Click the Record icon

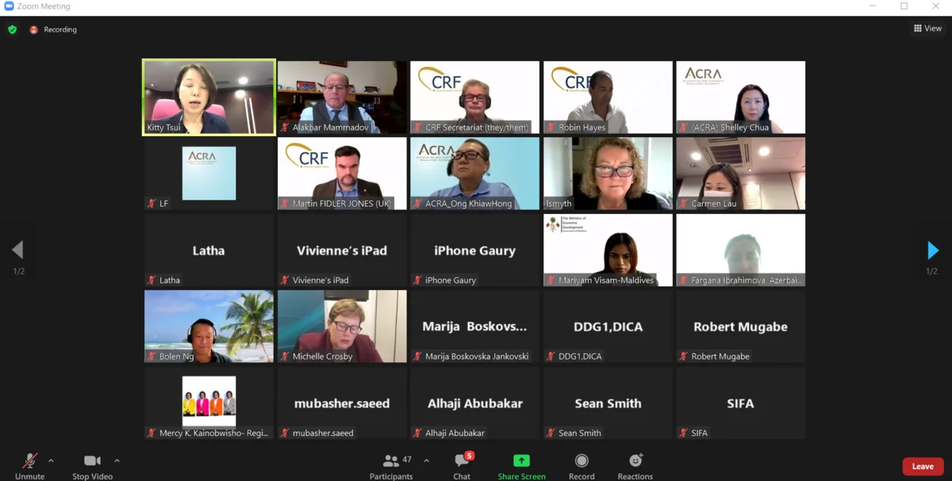coord(582,460)
